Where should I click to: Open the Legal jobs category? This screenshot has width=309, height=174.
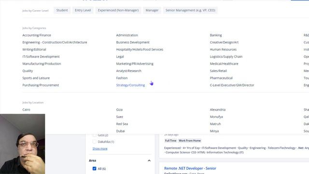(x=120, y=57)
